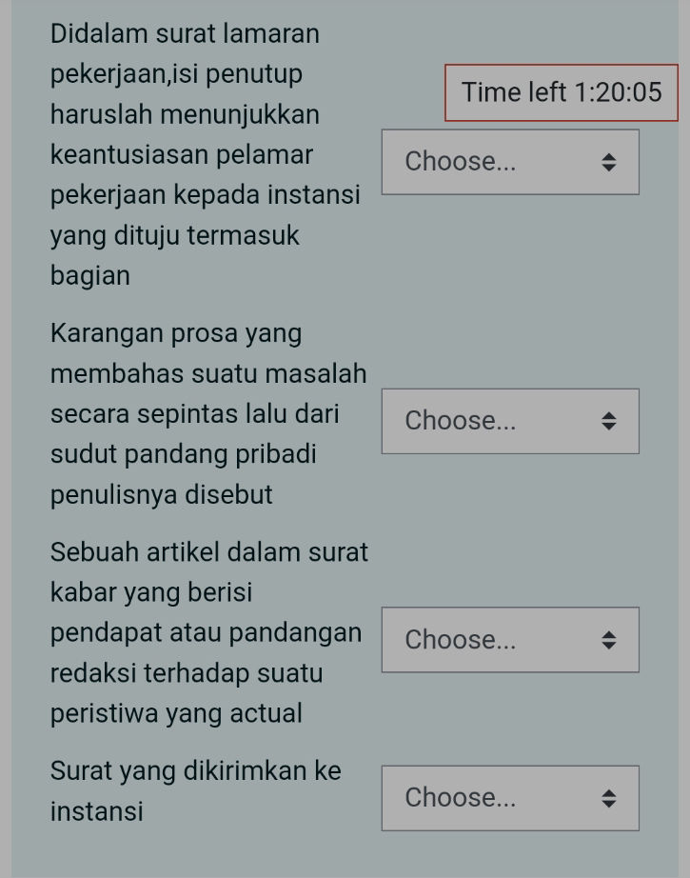Open the Choose dropdown for karangan prosa question
This screenshot has height=878, width=690.
[x=510, y=420]
